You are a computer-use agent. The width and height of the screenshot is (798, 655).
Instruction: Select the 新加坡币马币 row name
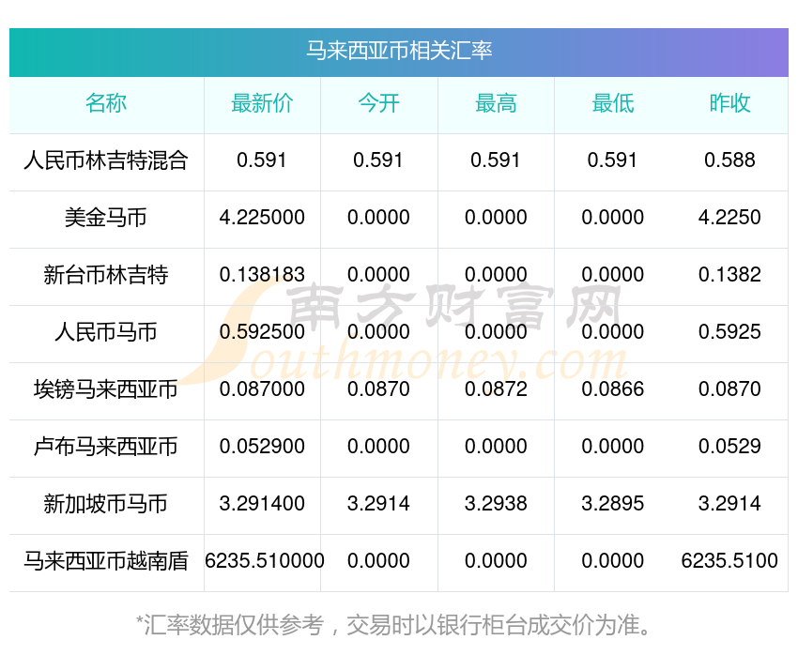[106, 504]
